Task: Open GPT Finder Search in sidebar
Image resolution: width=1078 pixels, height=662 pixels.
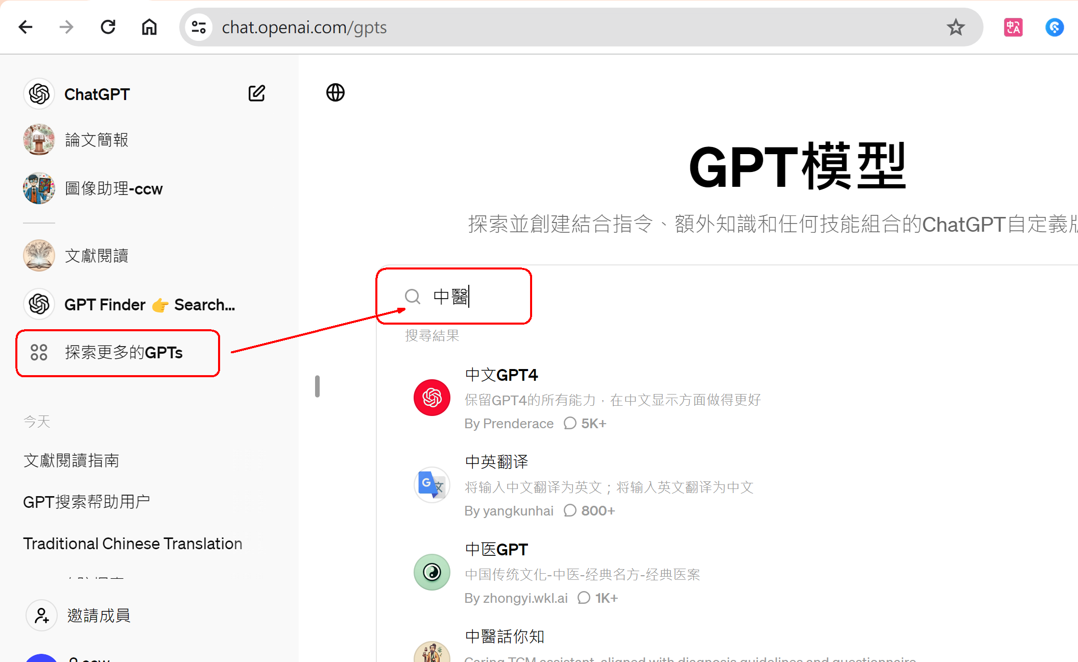Action: pos(150,305)
